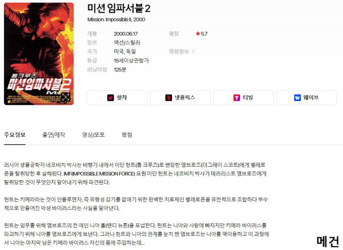Open the 영화정보 info tooltip icon

(x=193, y=51)
